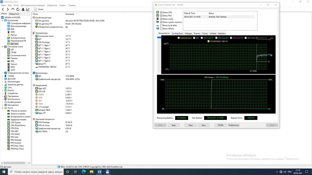
Task: Switch to the Statistics tab
Action: point(222,33)
